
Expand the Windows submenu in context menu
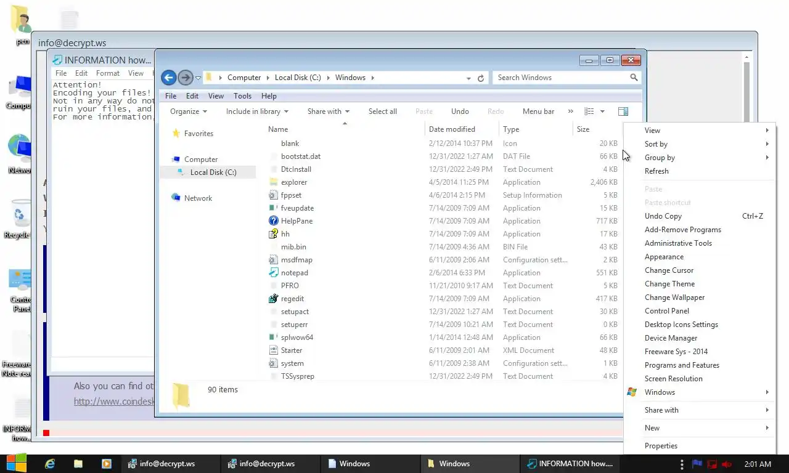(700, 392)
